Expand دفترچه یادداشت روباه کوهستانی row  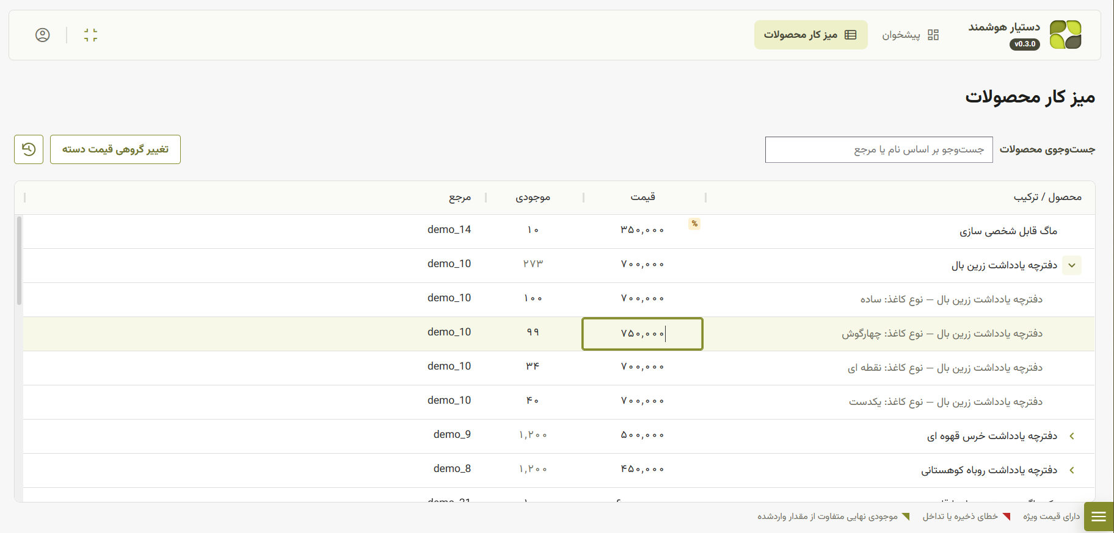coord(1072,470)
